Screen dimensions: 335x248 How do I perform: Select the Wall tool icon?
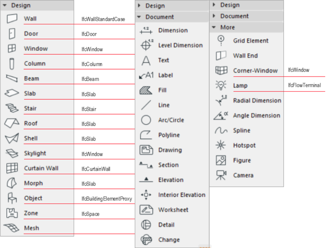(x=12, y=19)
